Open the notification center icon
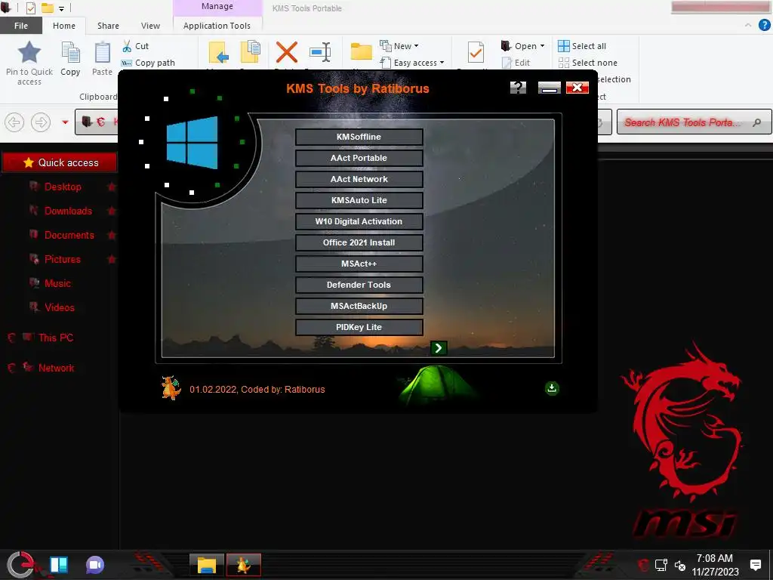The width and height of the screenshot is (773, 580). pos(755,565)
